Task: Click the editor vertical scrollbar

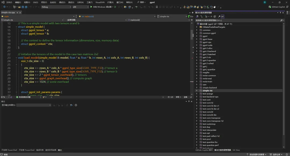Action: point(192,35)
